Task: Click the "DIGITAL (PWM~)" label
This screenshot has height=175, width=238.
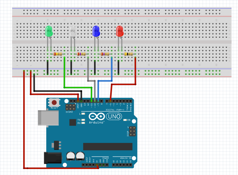Action: 115,110
